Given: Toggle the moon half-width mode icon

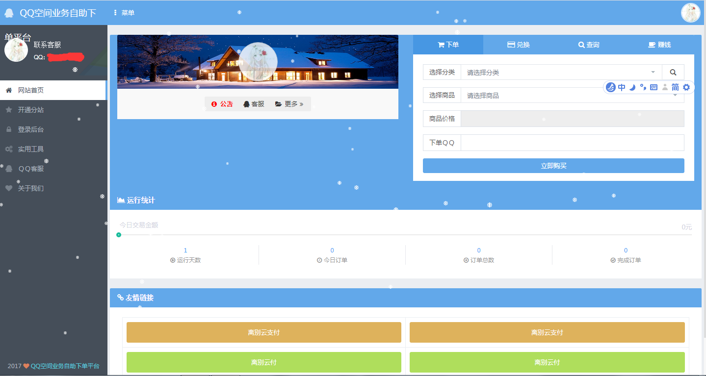Looking at the screenshot, I should 632,87.
